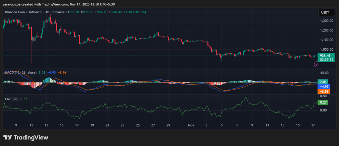This screenshot has height=146, width=339.
Task: Open the USDT currency selector
Action: (x=324, y=13)
